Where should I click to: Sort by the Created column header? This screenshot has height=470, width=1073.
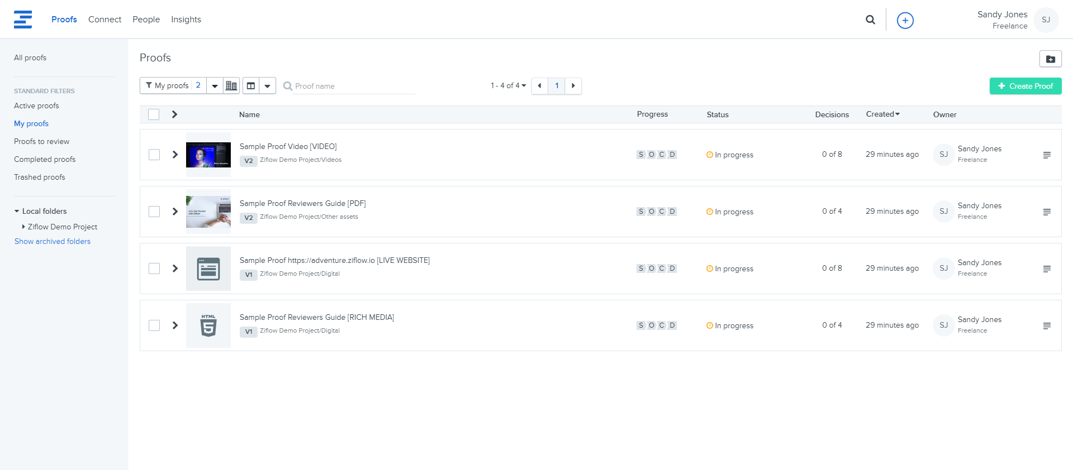click(883, 114)
